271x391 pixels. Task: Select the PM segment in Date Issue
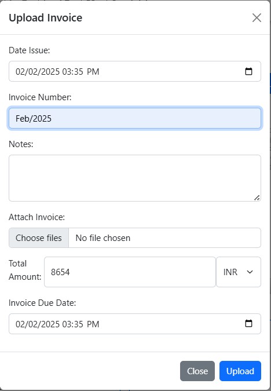(93, 72)
